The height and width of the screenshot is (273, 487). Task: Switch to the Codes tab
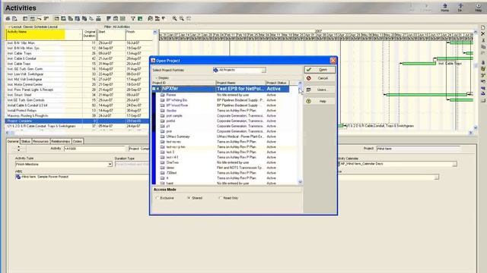[78, 141]
